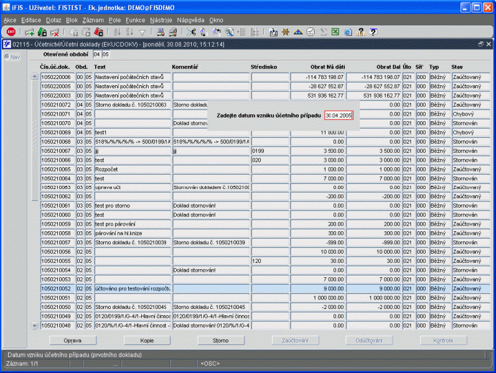Click the Oprava button
496x373 pixels.
click(x=73, y=341)
